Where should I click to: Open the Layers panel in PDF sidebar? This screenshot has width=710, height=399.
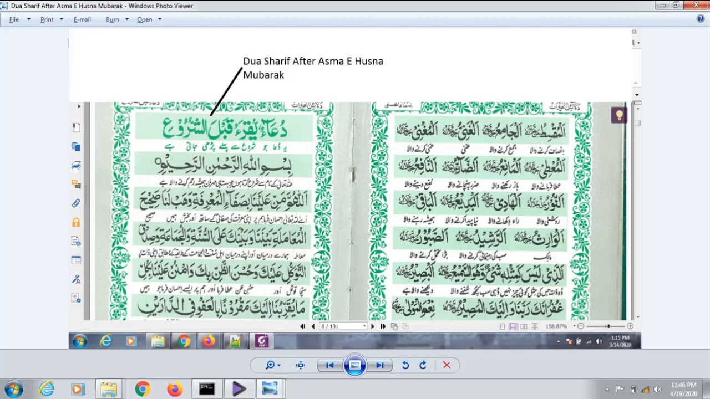[x=76, y=166]
